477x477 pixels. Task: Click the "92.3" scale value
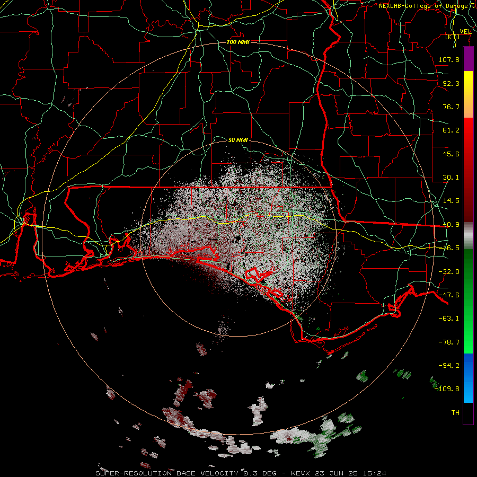pyautogui.click(x=451, y=83)
